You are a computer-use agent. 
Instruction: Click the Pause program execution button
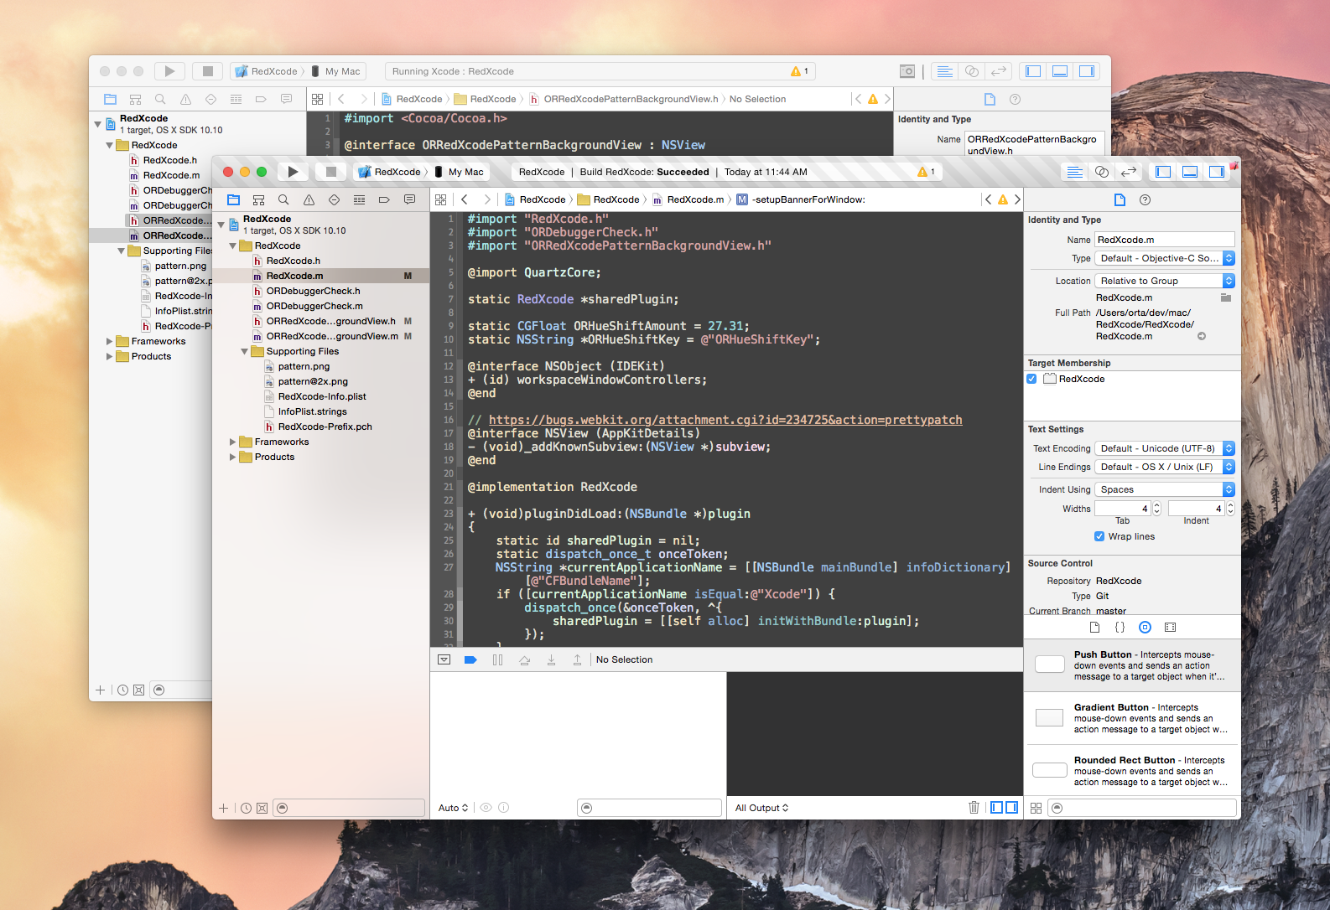498,659
